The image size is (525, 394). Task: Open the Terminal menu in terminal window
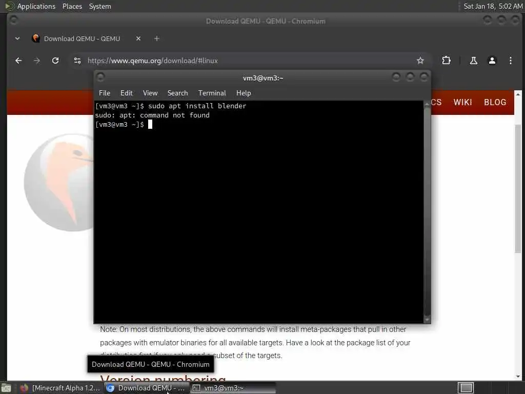(212, 93)
